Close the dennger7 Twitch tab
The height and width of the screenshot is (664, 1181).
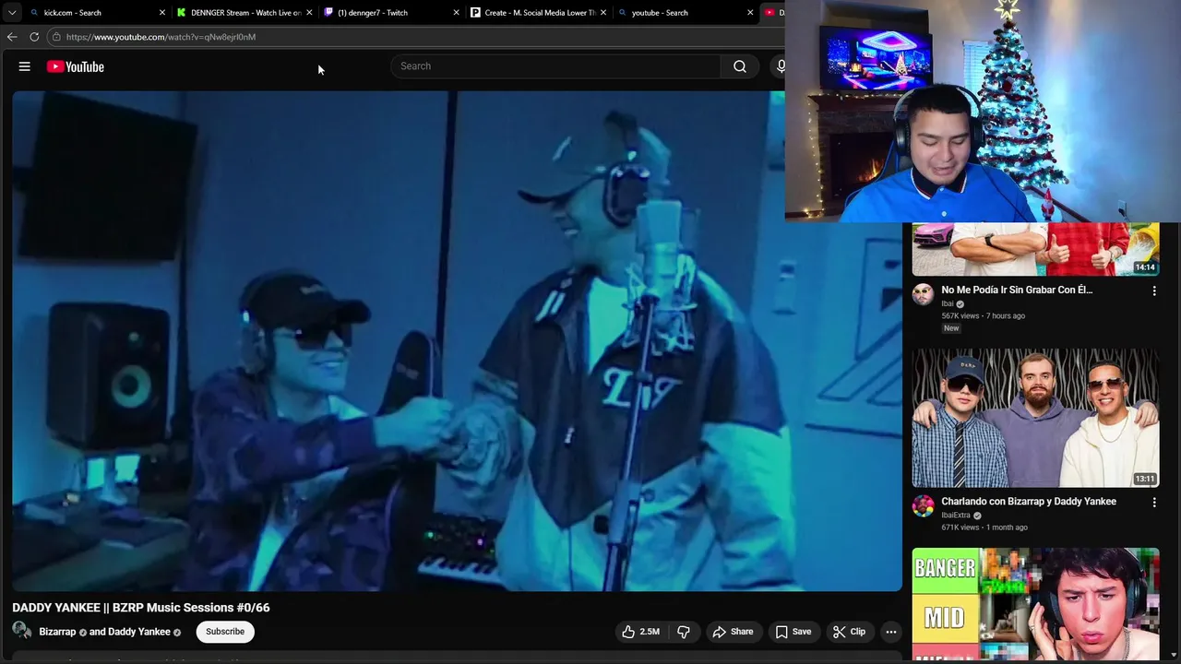click(456, 13)
